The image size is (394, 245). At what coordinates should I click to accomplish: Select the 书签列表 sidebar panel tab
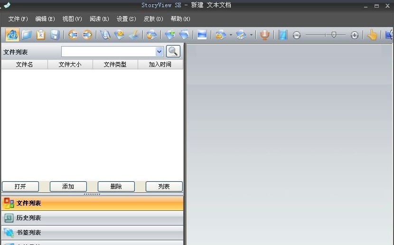point(92,233)
